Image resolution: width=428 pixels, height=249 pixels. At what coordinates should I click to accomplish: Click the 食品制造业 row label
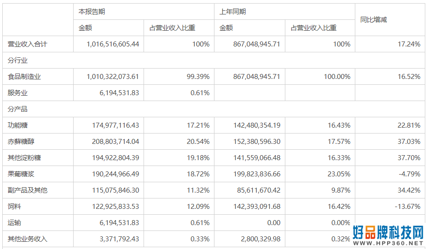click(24, 77)
